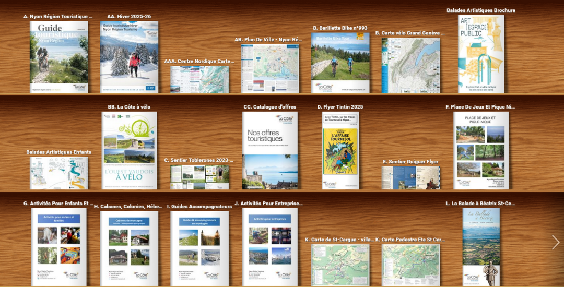Click the 'E. Sentier Guiguer Flyer' title
The image size is (564, 287).
[x=410, y=162]
